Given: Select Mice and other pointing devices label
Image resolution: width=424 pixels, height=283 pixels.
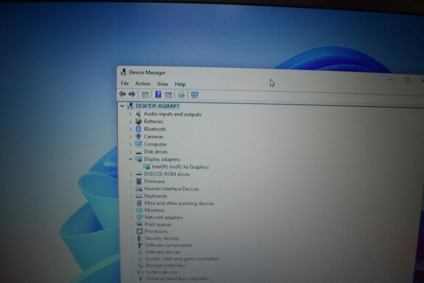Looking at the screenshot, I should pyautogui.click(x=179, y=203).
